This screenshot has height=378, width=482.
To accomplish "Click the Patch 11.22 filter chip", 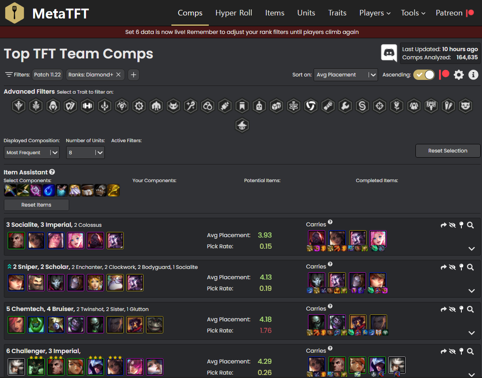I will point(47,75).
